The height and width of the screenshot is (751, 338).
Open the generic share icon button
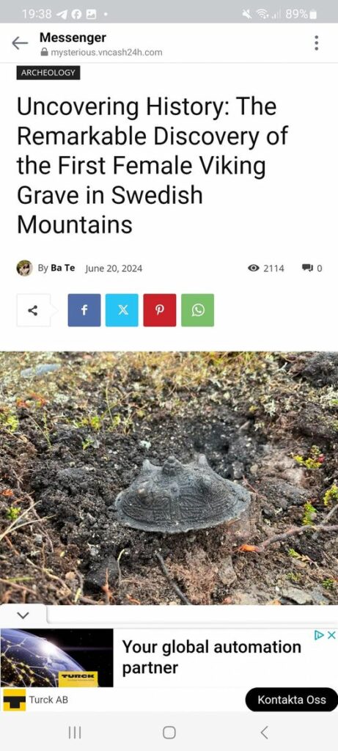33,310
